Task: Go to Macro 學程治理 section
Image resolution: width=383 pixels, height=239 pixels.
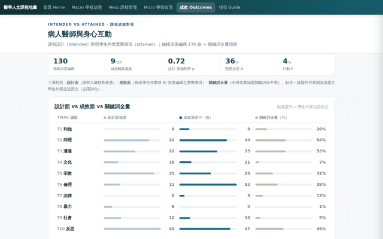Action: point(87,7)
